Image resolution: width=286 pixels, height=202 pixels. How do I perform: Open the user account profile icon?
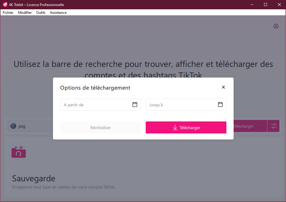[x=276, y=26]
